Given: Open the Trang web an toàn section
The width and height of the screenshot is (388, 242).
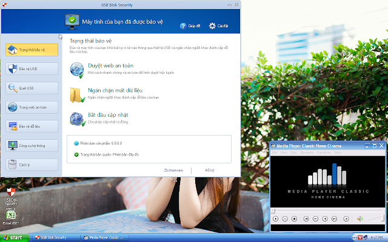Looking at the screenshot, I should coord(32,107).
